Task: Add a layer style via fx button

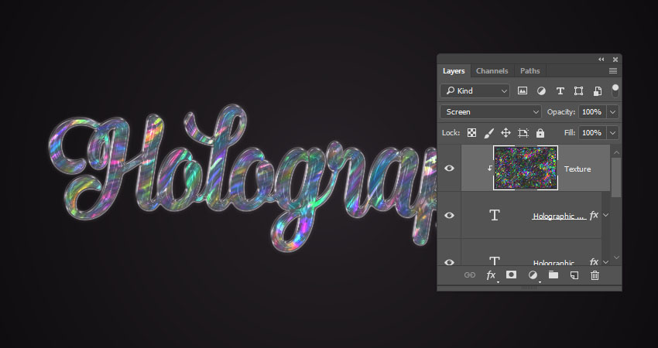Action: 491,275
